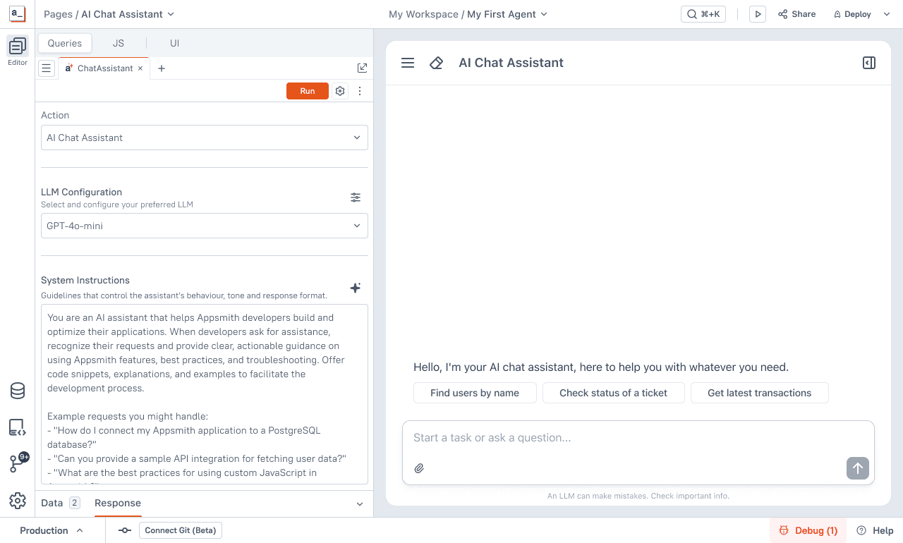Open the Datasources database icon

(18, 391)
